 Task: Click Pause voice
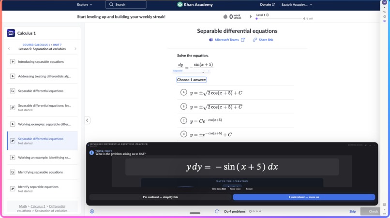pos(235,189)
